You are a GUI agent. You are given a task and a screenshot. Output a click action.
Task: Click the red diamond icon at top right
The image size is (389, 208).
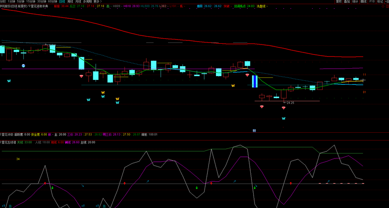(383, 6)
